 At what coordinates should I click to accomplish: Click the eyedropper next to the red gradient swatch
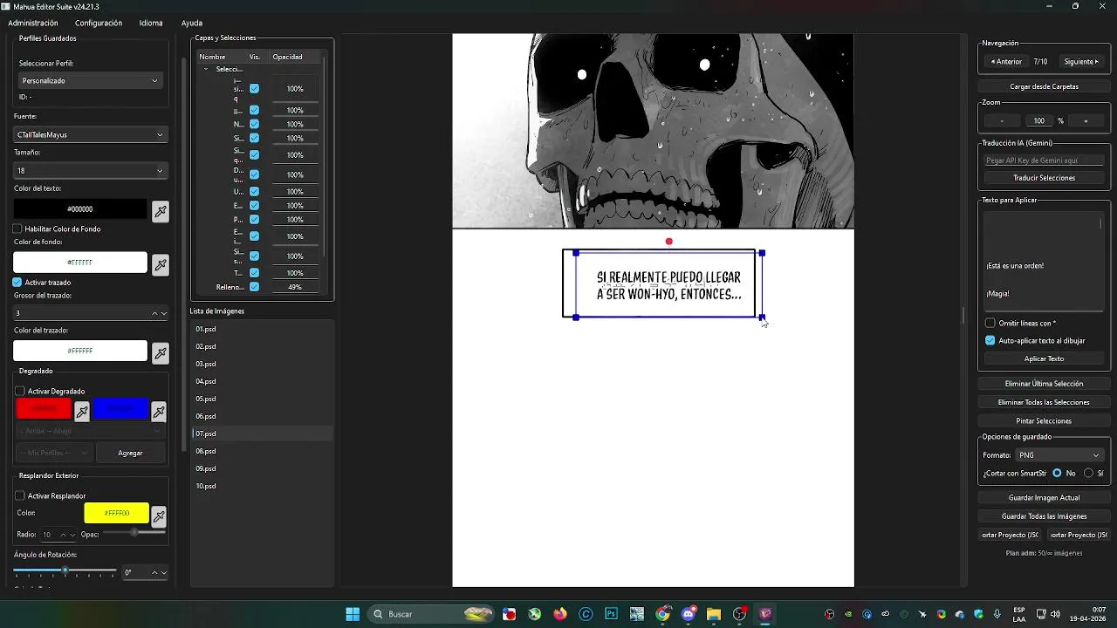pyautogui.click(x=82, y=411)
